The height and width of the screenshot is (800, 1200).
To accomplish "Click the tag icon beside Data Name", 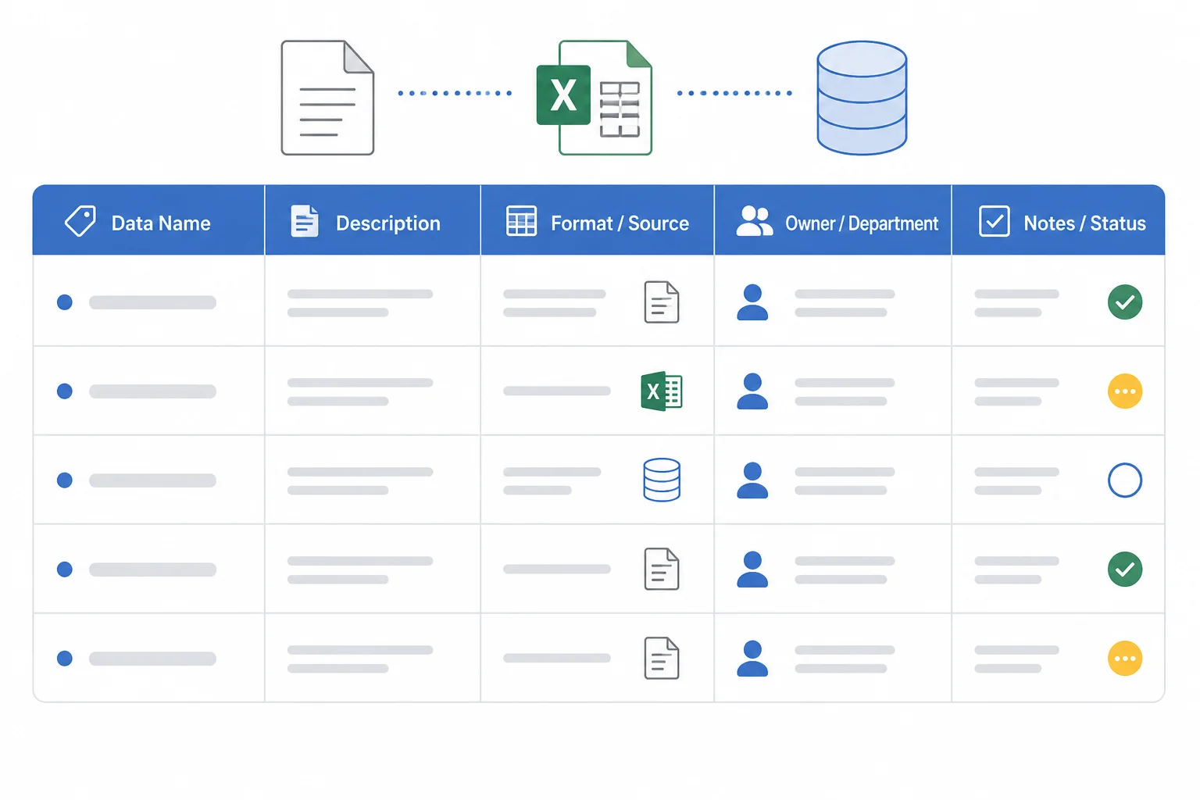I will point(80,221).
